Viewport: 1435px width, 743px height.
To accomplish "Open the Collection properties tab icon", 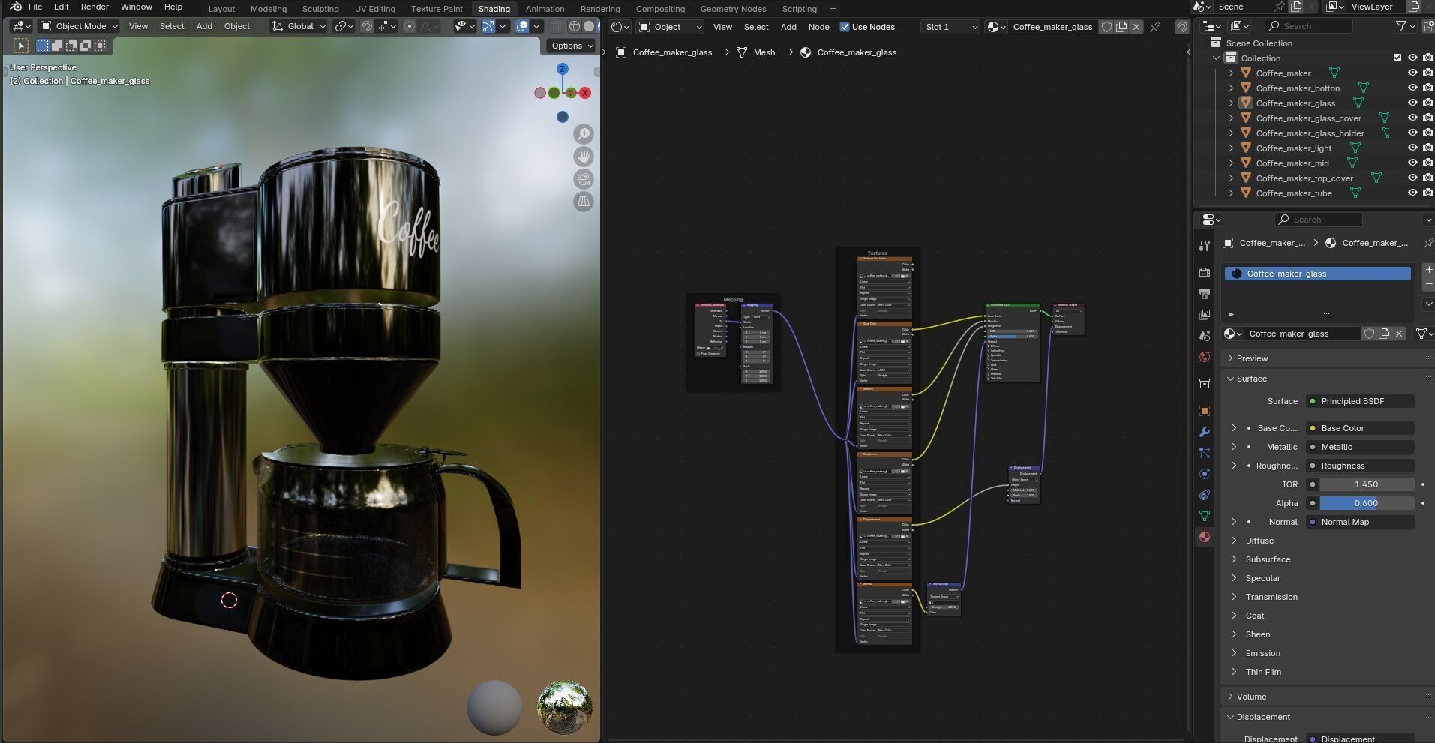I will click(1205, 384).
